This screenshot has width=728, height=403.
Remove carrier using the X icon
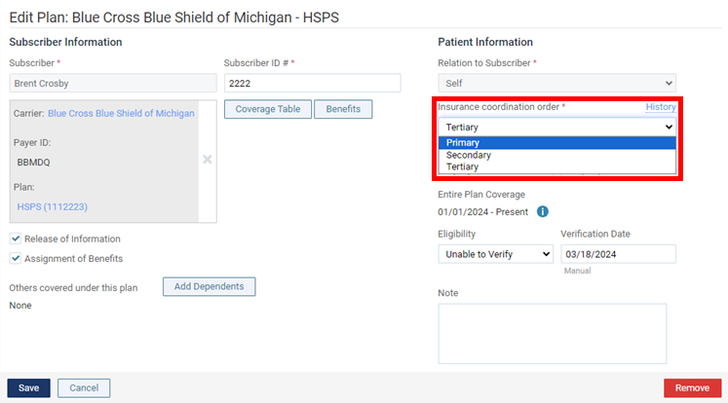tap(207, 160)
